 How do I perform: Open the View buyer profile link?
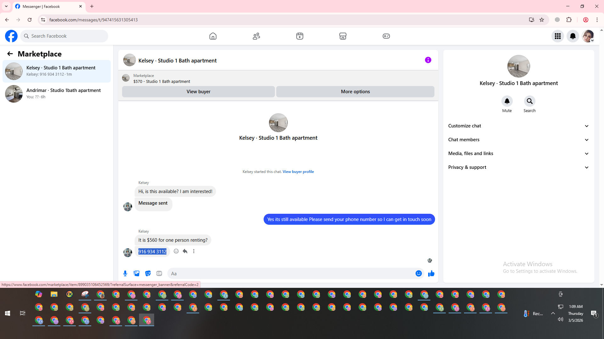click(x=298, y=172)
